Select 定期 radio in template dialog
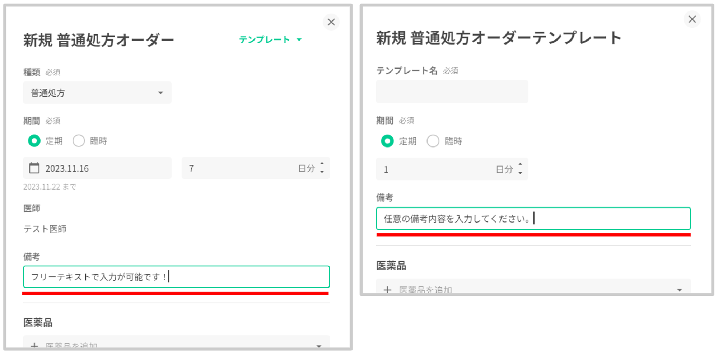The image size is (718, 355). coord(387,141)
